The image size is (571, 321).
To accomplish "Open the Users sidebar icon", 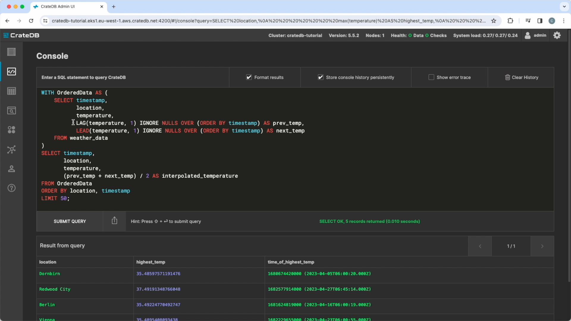I will 11,169.
